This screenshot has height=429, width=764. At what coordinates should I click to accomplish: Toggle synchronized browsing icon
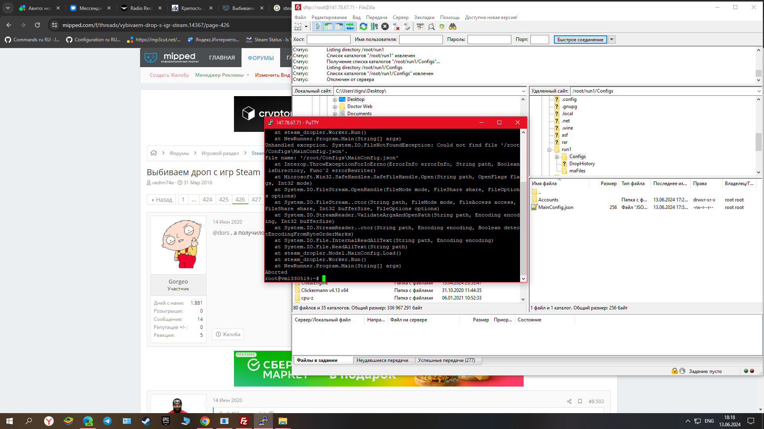442,27
